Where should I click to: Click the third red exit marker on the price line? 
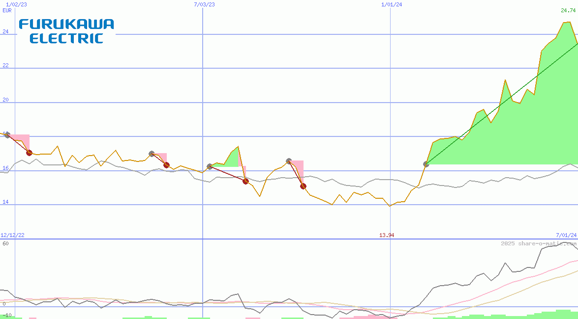click(x=245, y=181)
